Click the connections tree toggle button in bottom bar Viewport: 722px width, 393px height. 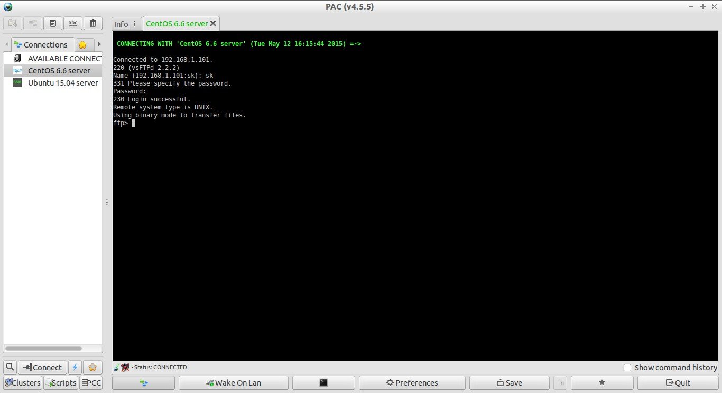click(144, 383)
